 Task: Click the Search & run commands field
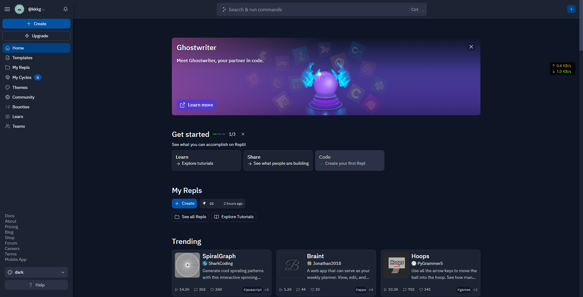pos(322,9)
